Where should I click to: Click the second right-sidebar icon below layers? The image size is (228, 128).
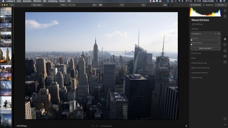(225, 16)
